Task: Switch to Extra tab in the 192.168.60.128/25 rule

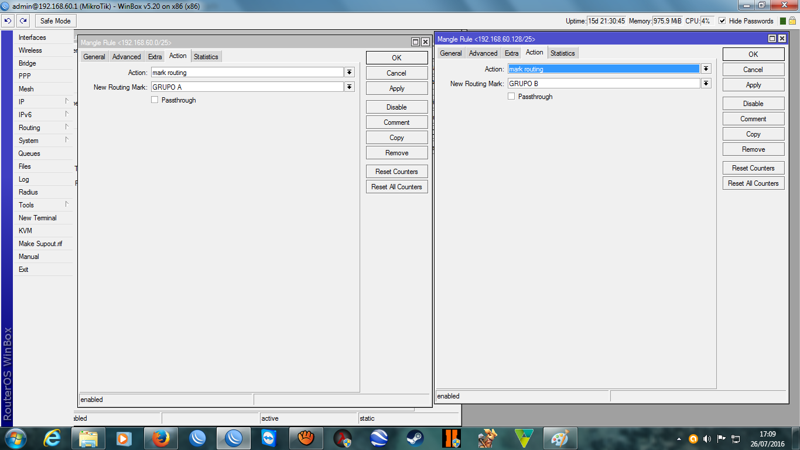Action: (512, 53)
